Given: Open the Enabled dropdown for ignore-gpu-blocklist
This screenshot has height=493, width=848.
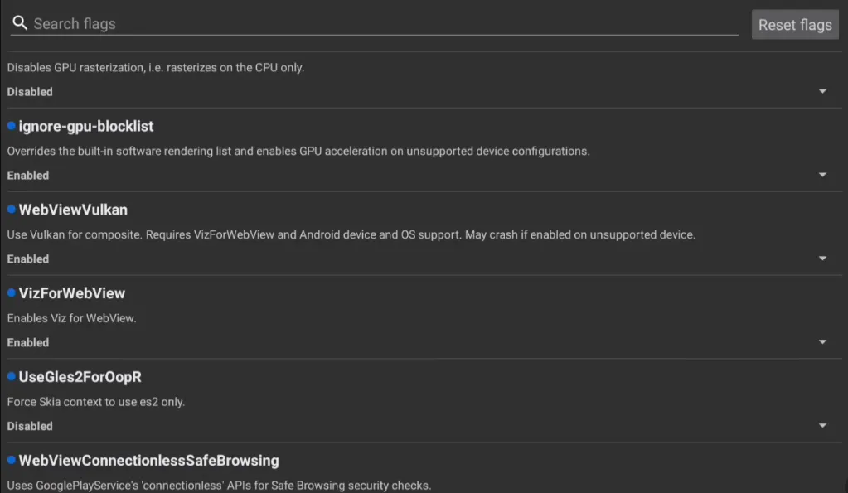Looking at the screenshot, I should [822, 175].
